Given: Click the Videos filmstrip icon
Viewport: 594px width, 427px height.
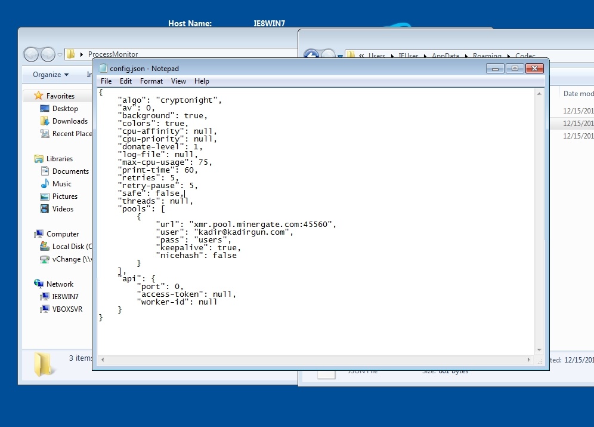Looking at the screenshot, I should (x=45, y=208).
